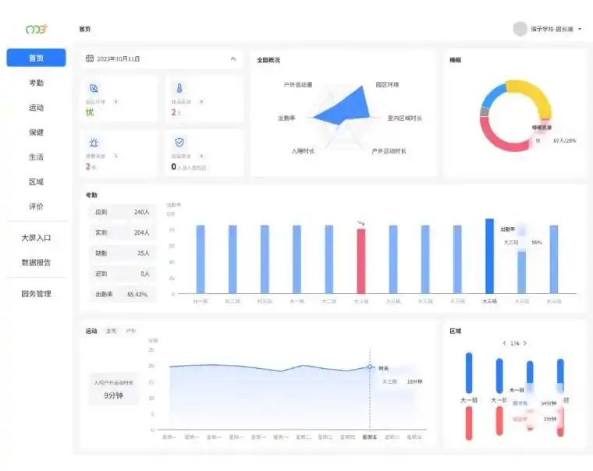The image size is (593, 471).
Task: Open the 演示学校 account dropdown arrow
Action: coord(580,30)
